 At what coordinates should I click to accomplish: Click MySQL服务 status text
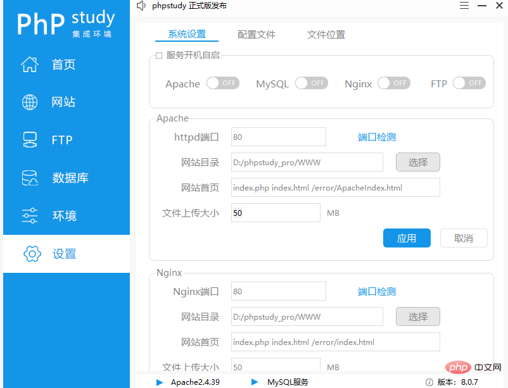tap(288, 382)
